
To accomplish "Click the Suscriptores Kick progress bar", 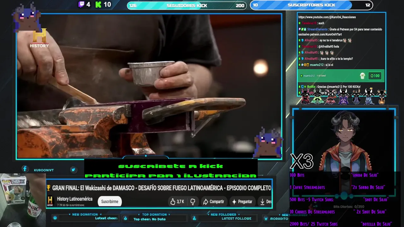I will coord(312,5).
